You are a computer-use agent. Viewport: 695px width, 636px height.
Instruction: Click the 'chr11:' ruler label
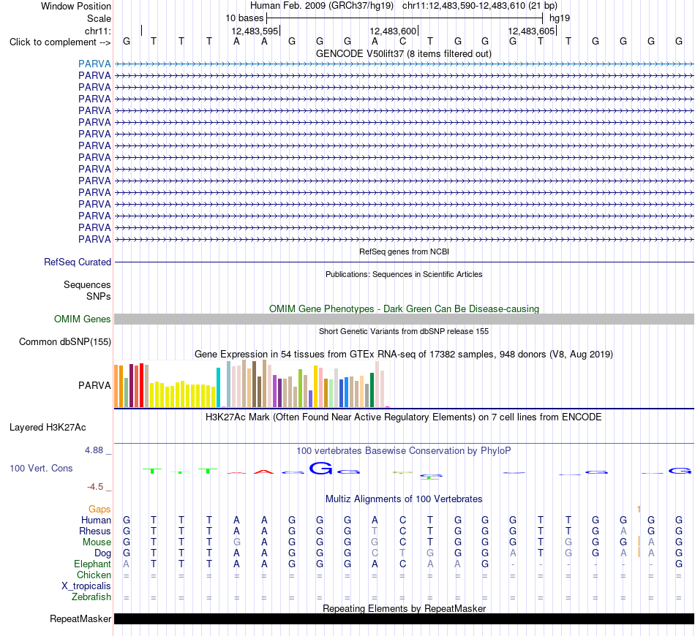[98, 31]
